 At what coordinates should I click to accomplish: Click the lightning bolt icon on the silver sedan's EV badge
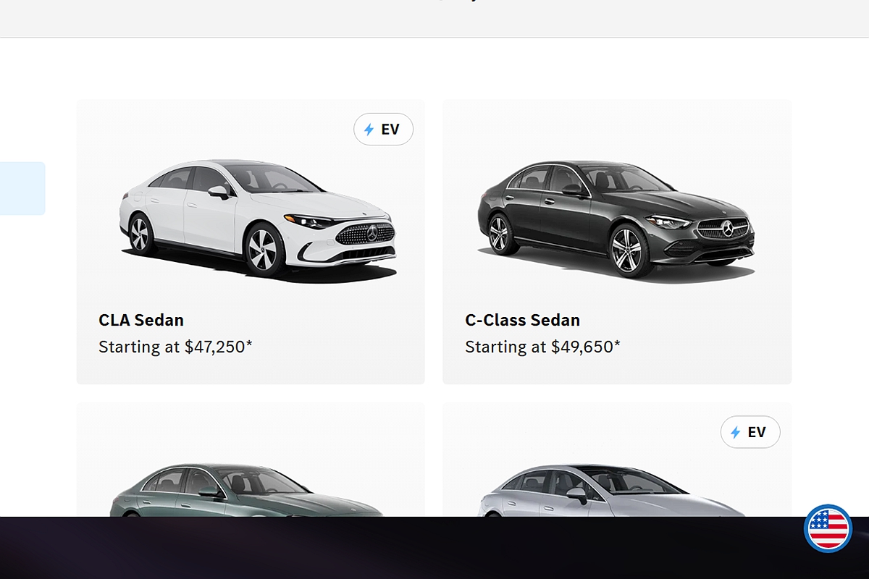point(736,432)
